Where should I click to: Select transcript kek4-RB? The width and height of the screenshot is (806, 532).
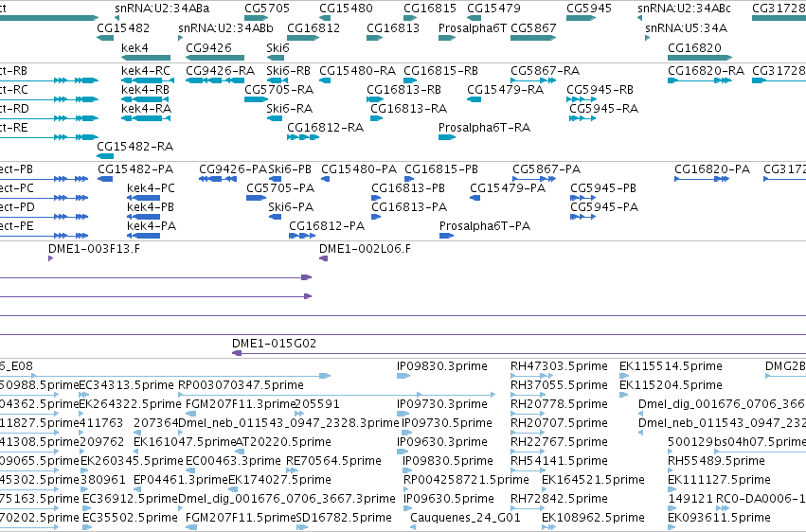(x=146, y=89)
